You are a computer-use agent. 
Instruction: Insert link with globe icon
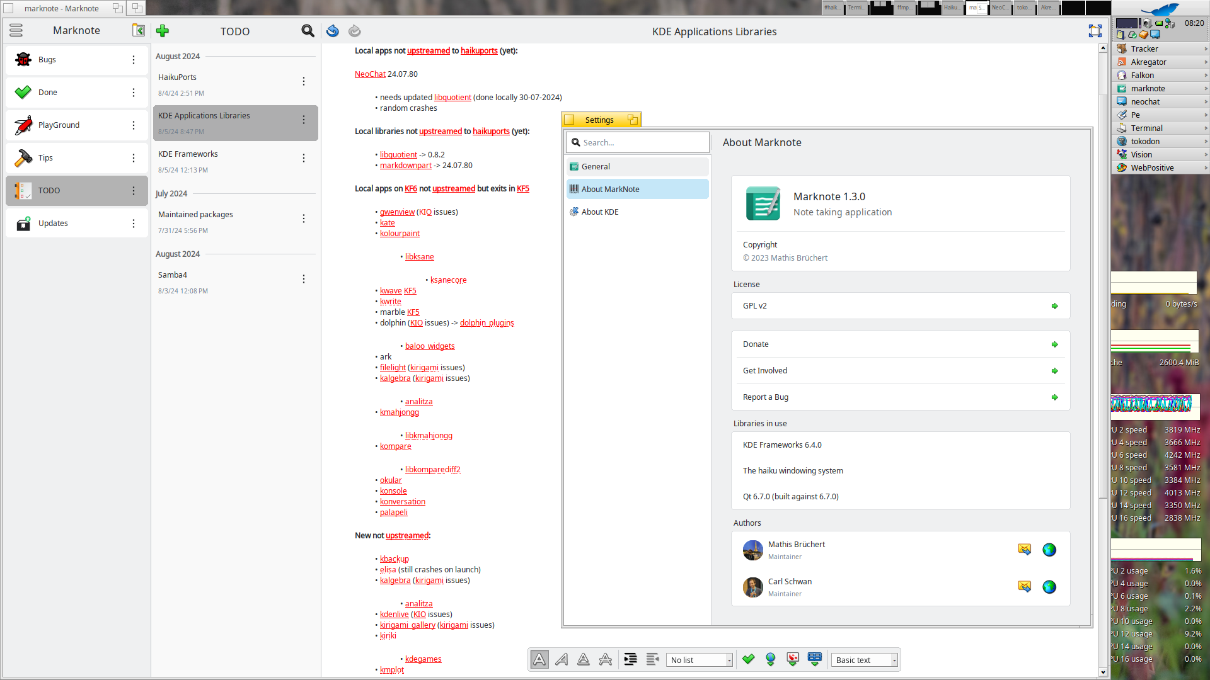click(x=770, y=659)
